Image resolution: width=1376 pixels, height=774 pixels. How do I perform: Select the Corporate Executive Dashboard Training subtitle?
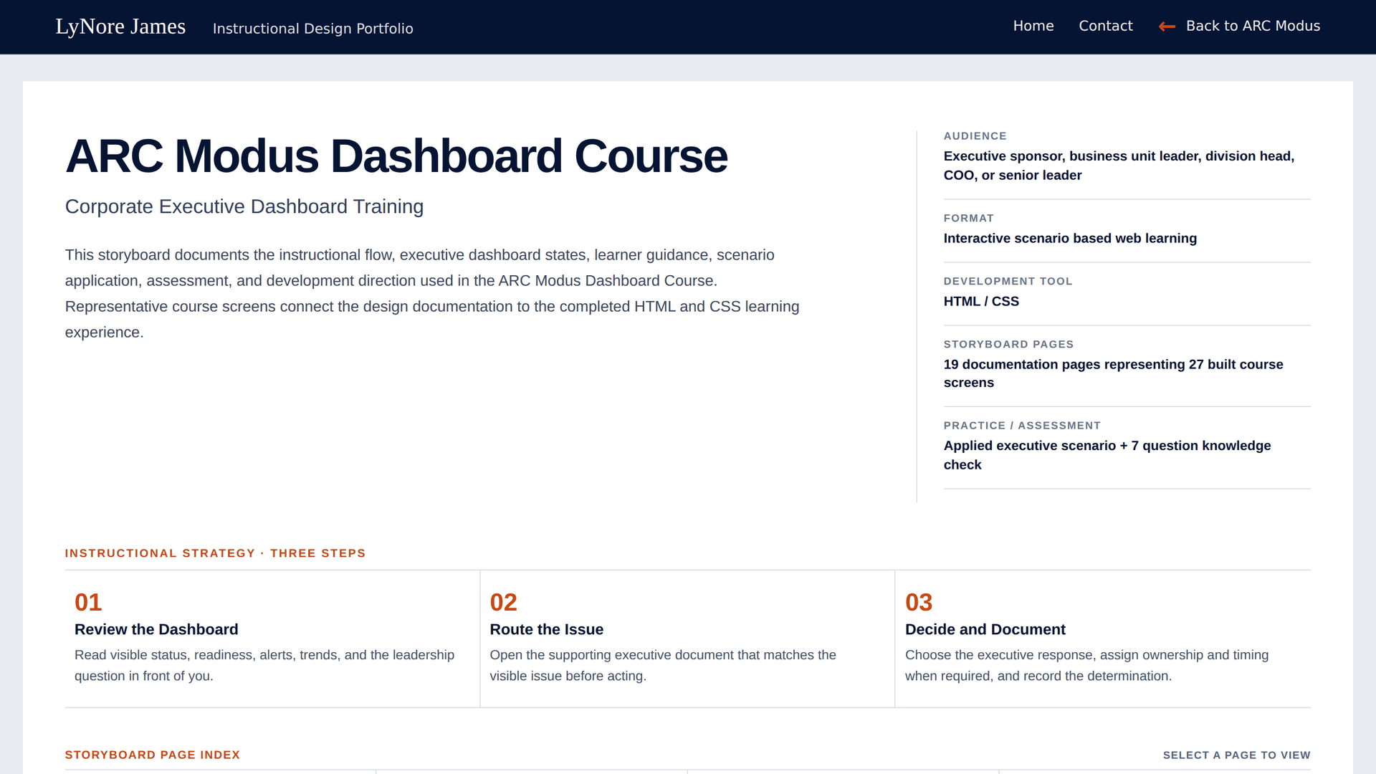tap(244, 206)
